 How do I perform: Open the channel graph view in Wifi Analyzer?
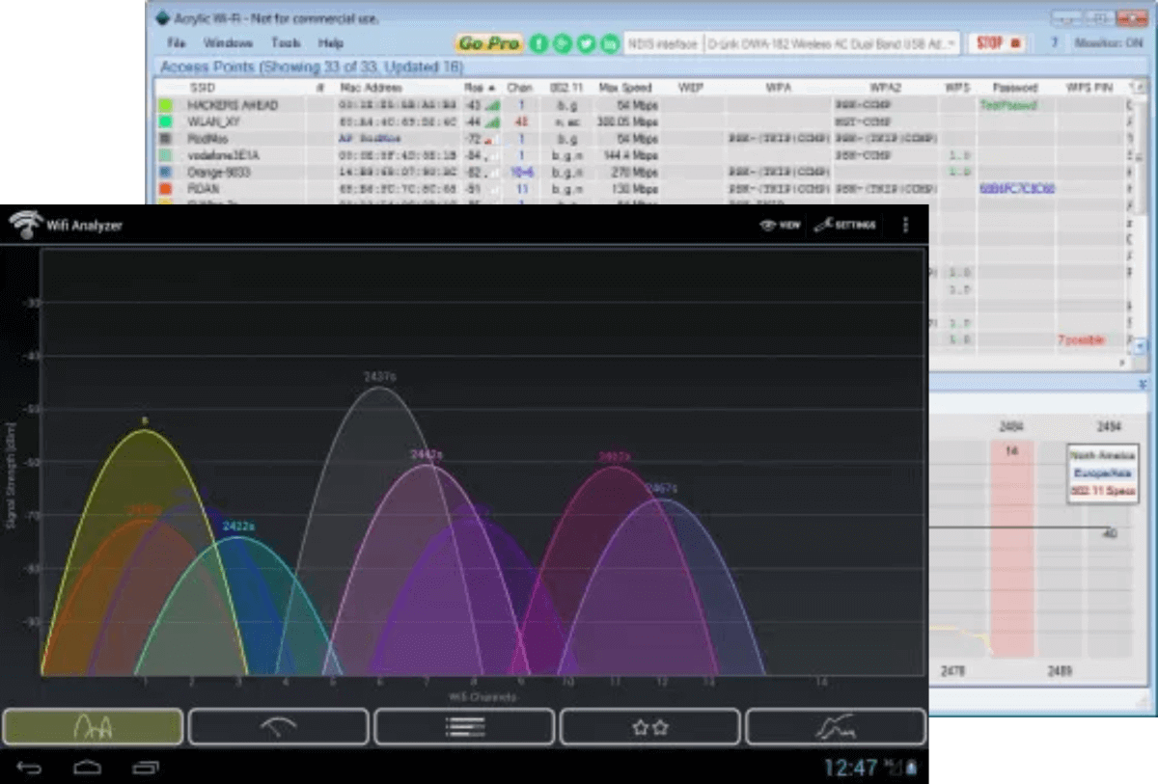[x=93, y=727]
